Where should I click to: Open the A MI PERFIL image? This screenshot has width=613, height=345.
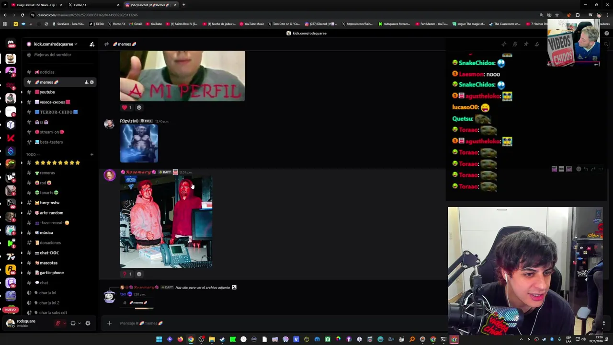[182, 76]
